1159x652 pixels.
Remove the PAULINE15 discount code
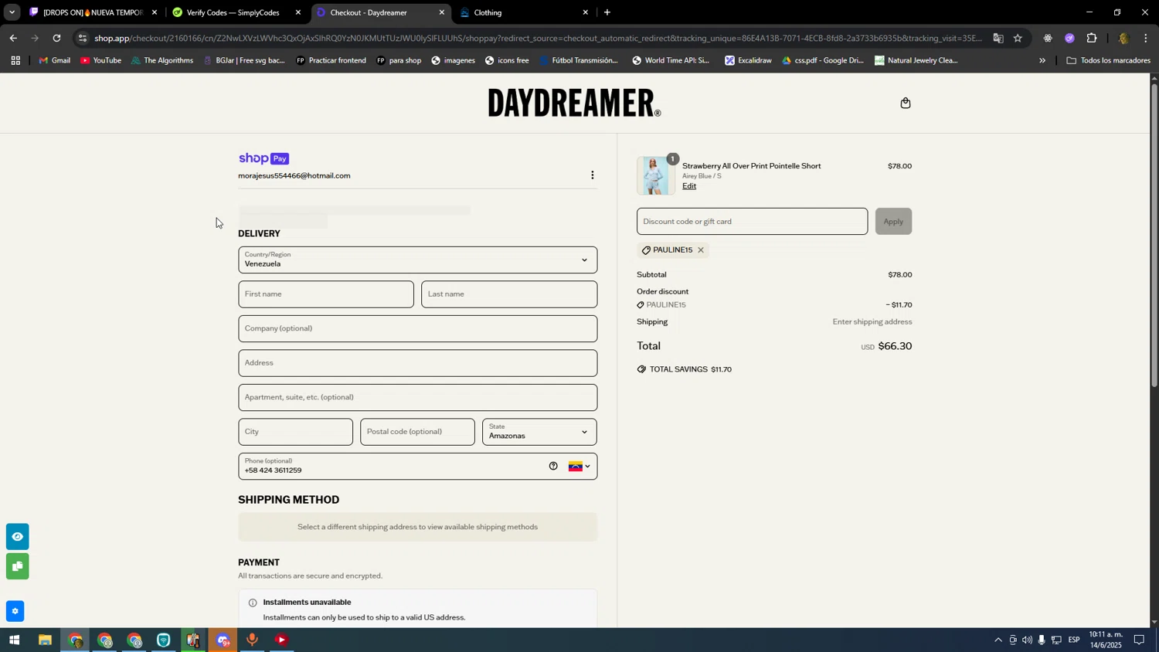pos(701,250)
